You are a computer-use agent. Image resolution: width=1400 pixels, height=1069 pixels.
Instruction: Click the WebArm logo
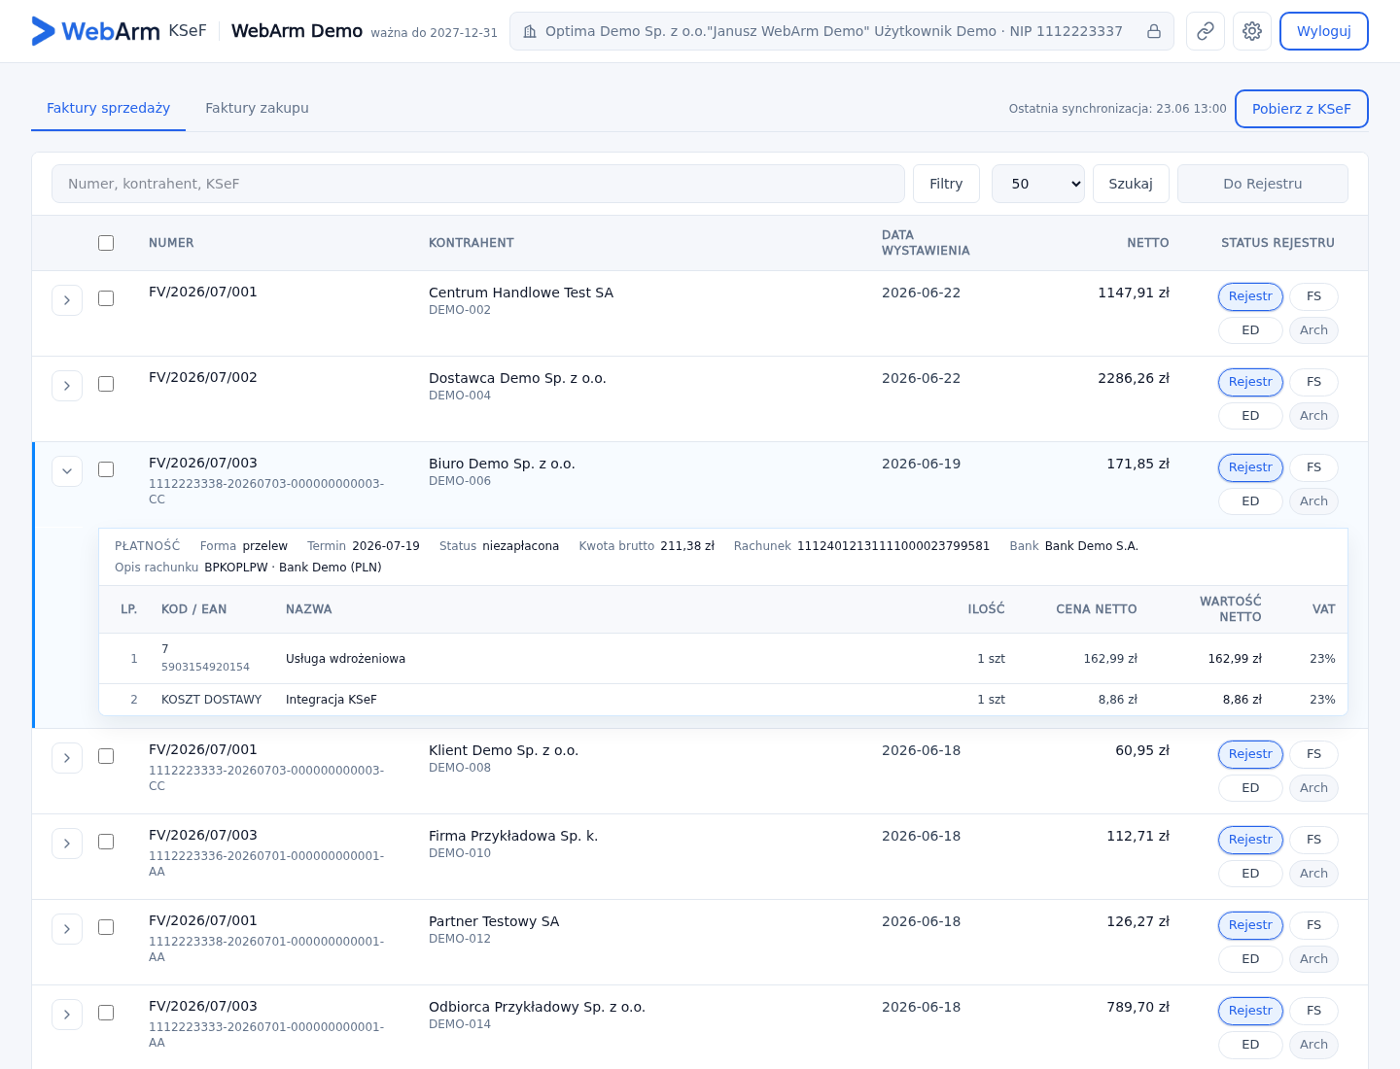click(x=95, y=31)
